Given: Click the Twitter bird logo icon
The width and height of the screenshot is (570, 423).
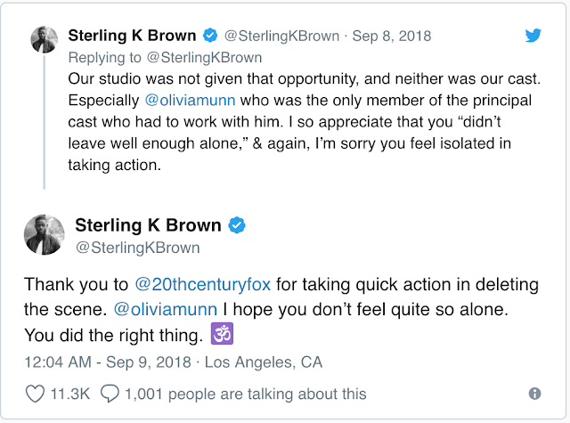Looking at the screenshot, I should (x=533, y=36).
